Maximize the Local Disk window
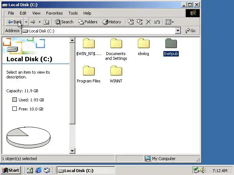Screen dimensions: 234x175 [190, 5]
